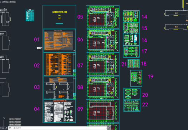The width and height of the screenshot is (188, 130).
Task: Select the white notes sheet labeled 04
Action: coord(60,111)
